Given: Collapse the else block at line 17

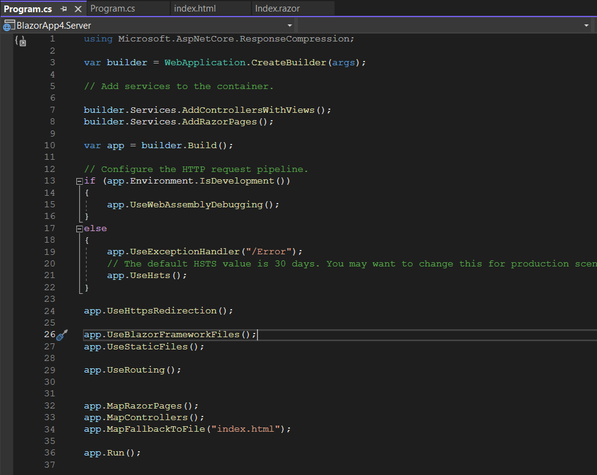Looking at the screenshot, I should click(x=79, y=229).
